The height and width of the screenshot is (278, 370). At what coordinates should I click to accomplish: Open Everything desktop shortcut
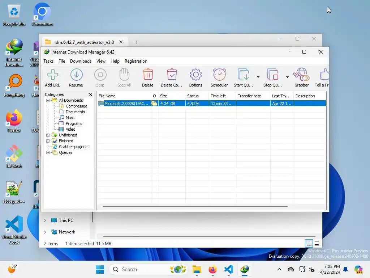[14, 86]
